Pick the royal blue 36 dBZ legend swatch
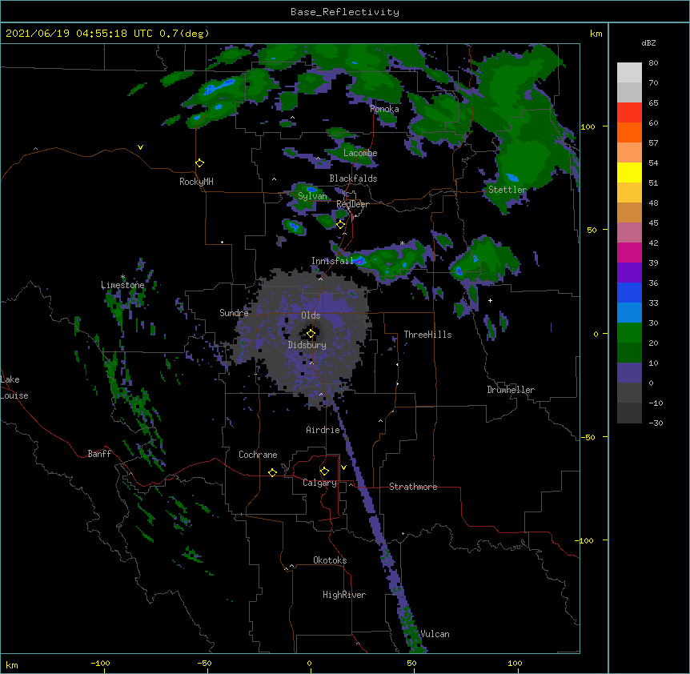The height and width of the screenshot is (674, 690). tap(629, 292)
